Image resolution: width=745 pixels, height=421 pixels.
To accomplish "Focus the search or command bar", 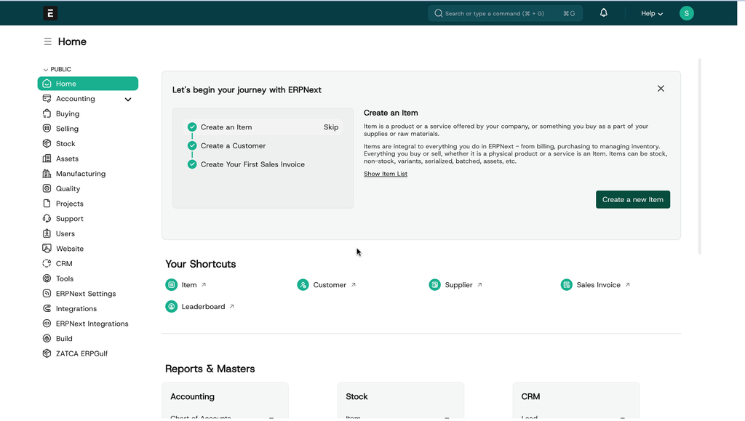I will 505,13.
